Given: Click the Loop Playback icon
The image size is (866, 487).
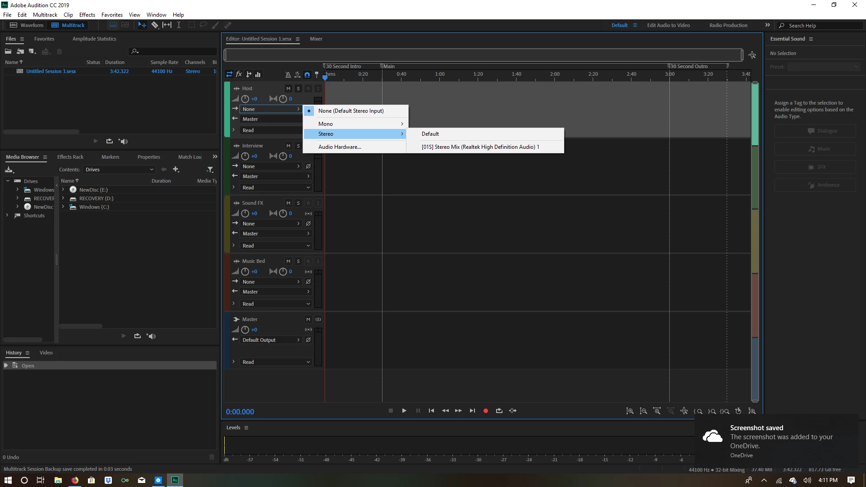Looking at the screenshot, I should 499,411.
